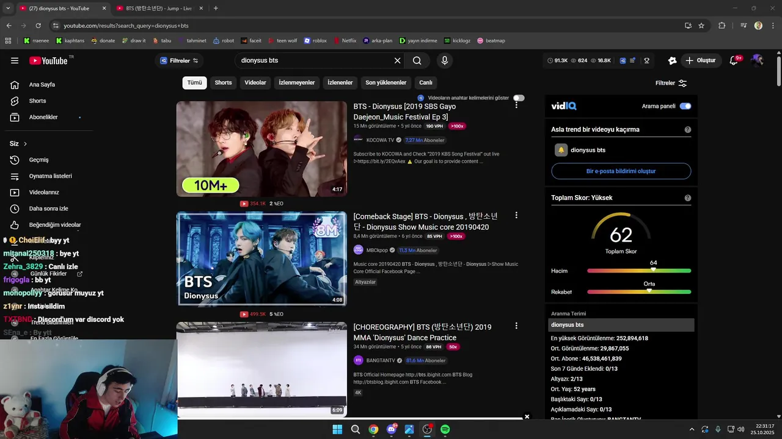This screenshot has height=439, width=782.
Task: Click the help icon next to trend video heading
Action: pyautogui.click(x=688, y=130)
